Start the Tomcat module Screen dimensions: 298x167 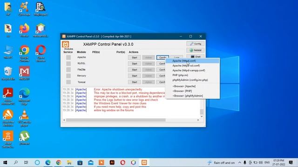[135, 82]
